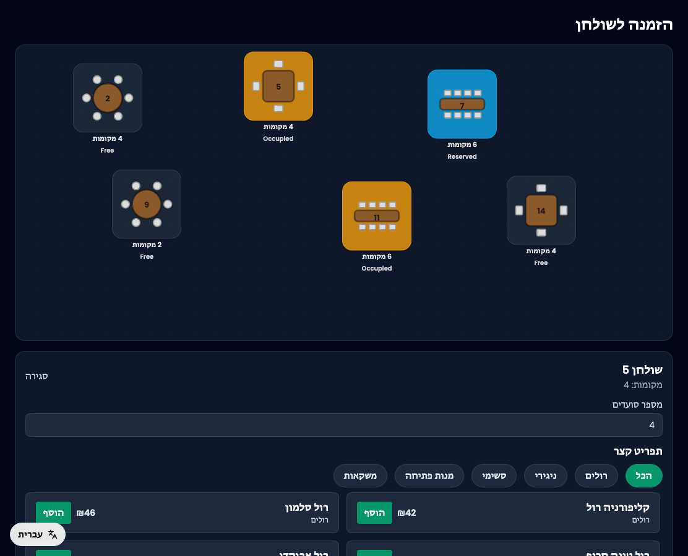This screenshot has width=688, height=556.
Task: Select reserved table 7 on the floor plan
Action: click(x=462, y=104)
